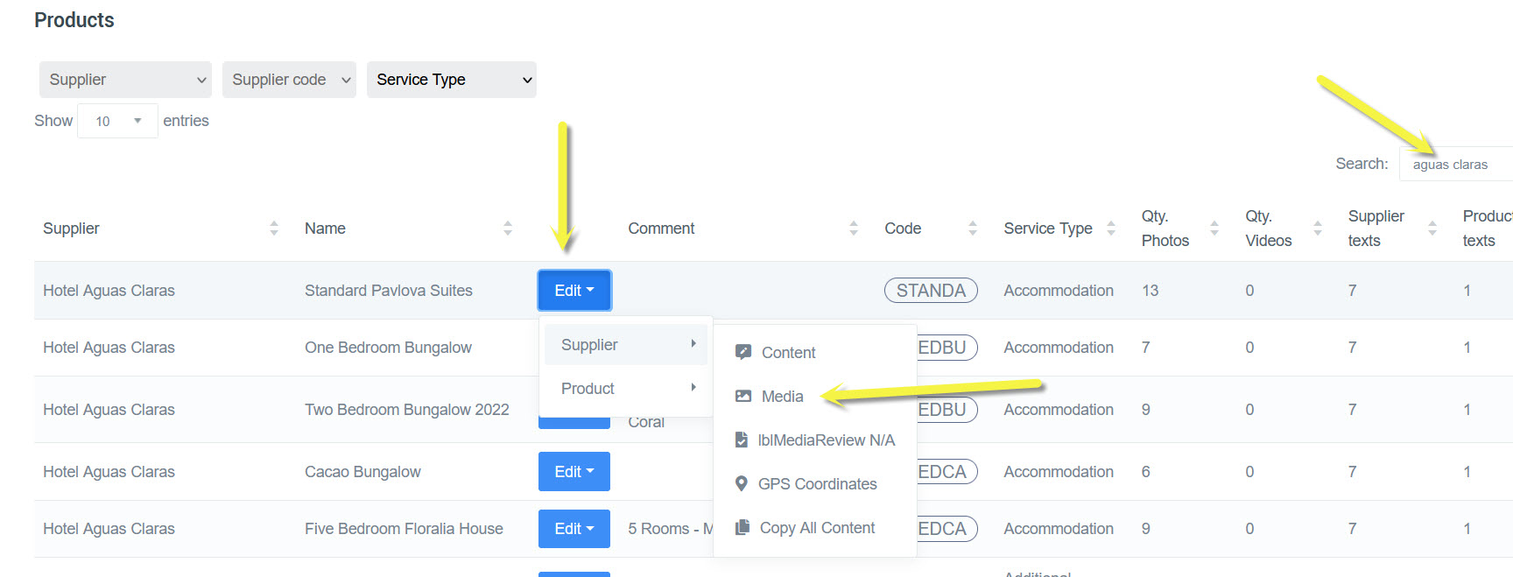Click Edit for Standard Pavlova Suites
This screenshot has width=1513, height=577.
coord(574,291)
